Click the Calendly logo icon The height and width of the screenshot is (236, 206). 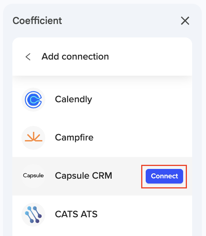point(33,100)
